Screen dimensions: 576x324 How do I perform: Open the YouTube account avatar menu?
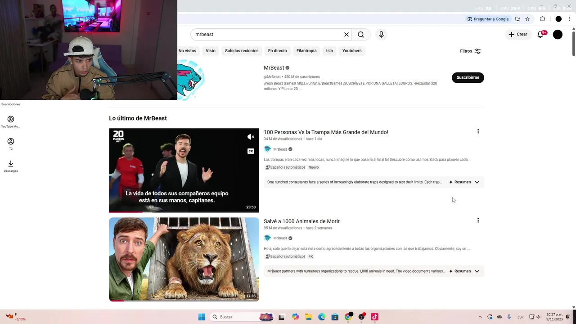pyautogui.click(x=558, y=35)
